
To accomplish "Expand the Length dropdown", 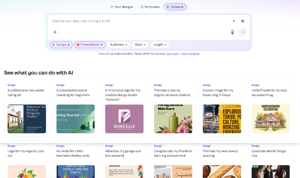I will coord(160,45).
